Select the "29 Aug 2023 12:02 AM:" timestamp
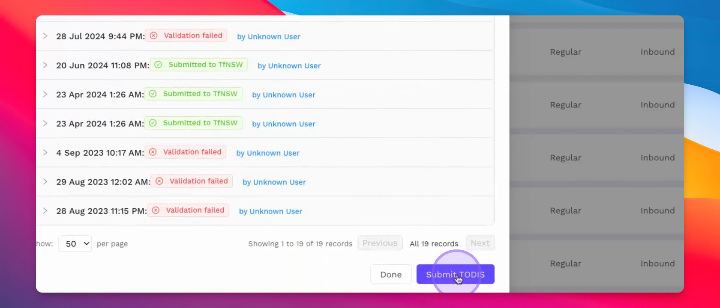The width and height of the screenshot is (720, 308). coord(103,182)
